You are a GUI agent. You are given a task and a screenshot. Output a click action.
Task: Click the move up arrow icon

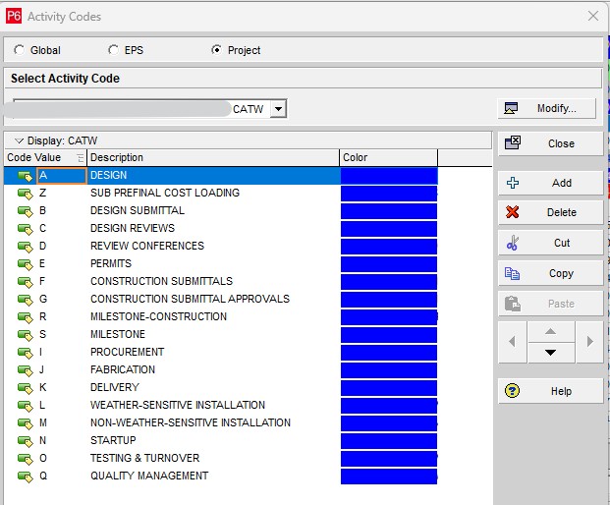(551, 331)
